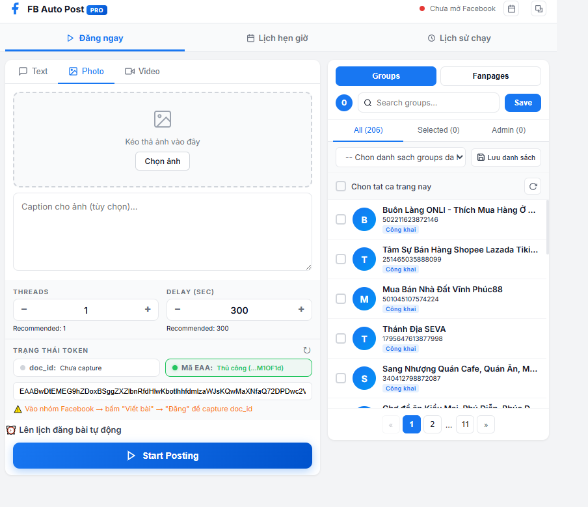This screenshot has height=507, width=588.
Task: Show Selected (0) groups
Action: click(x=438, y=130)
